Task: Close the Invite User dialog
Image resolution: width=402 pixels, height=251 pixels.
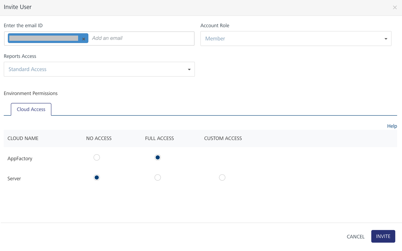Action: pos(395,8)
